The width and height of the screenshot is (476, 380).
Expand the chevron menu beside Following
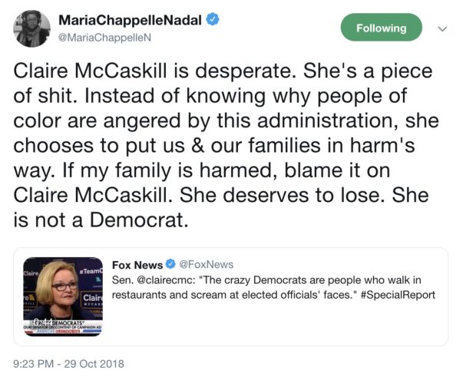tap(442, 28)
